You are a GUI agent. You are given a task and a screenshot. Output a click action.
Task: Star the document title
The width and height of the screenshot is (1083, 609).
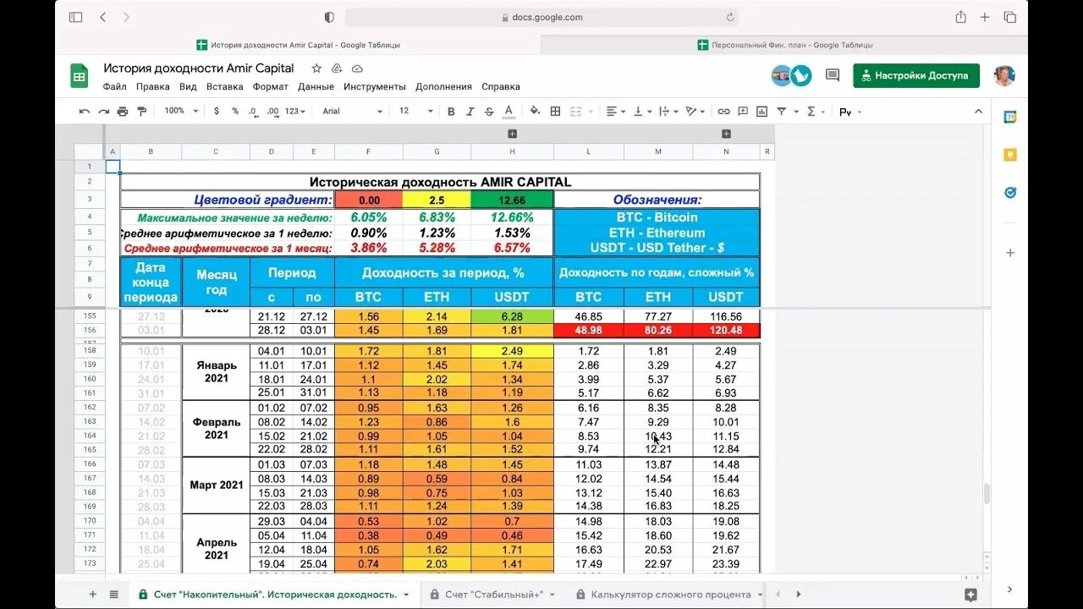coord(316,68)
